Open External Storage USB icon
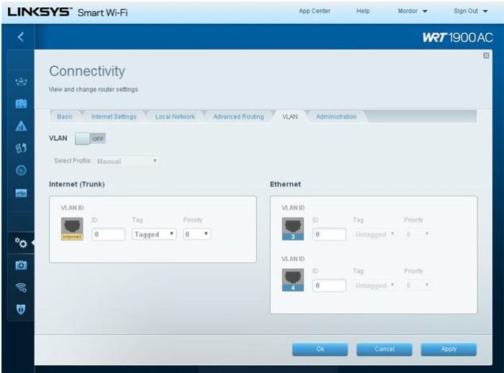Viewport: 504px width, 373px height. tap(21, 193)
